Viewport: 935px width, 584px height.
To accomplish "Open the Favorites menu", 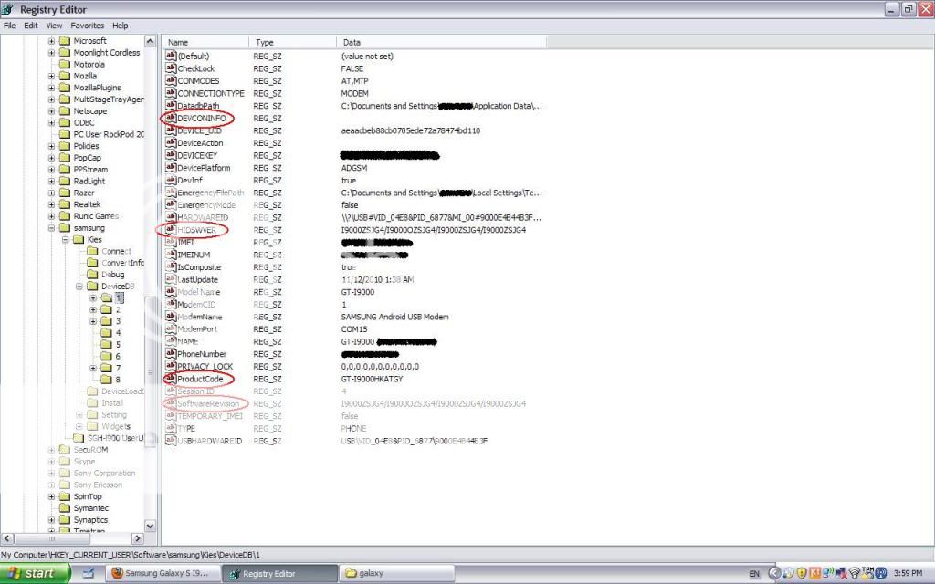I will tap(88, 26).
